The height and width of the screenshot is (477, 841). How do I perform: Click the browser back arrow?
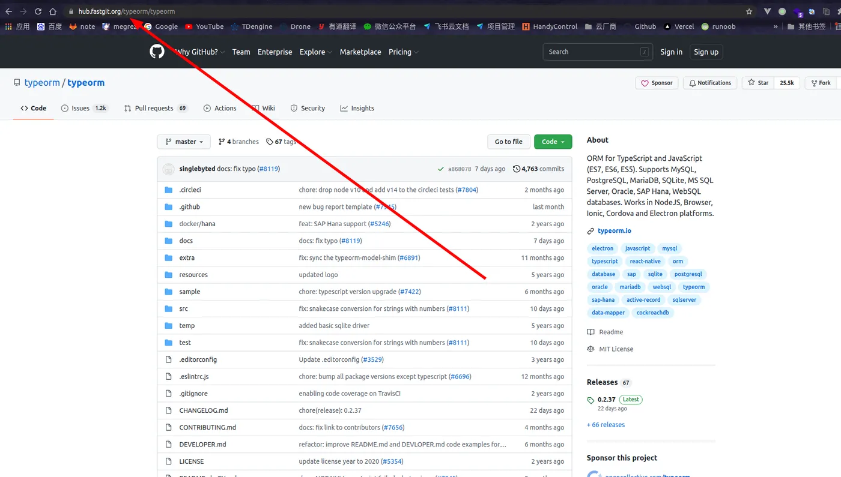click(8, 11)
